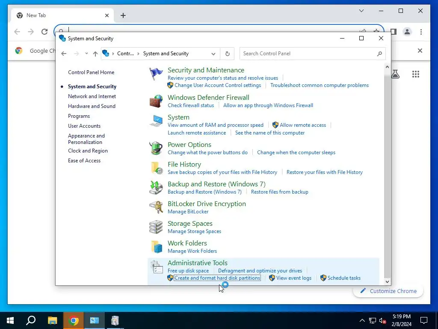Click View event logs link

tap(293, 278)
